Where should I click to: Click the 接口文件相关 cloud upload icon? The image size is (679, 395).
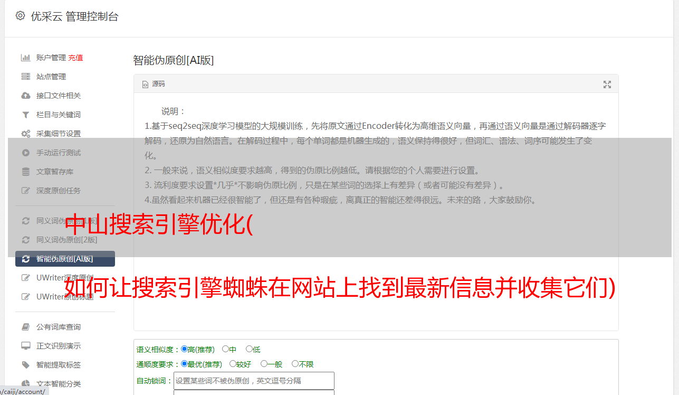25,96
